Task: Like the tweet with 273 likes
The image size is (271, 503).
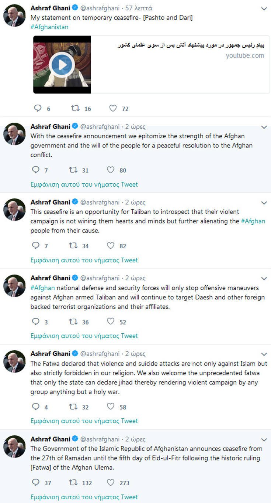Action: (x=111, y=482)
